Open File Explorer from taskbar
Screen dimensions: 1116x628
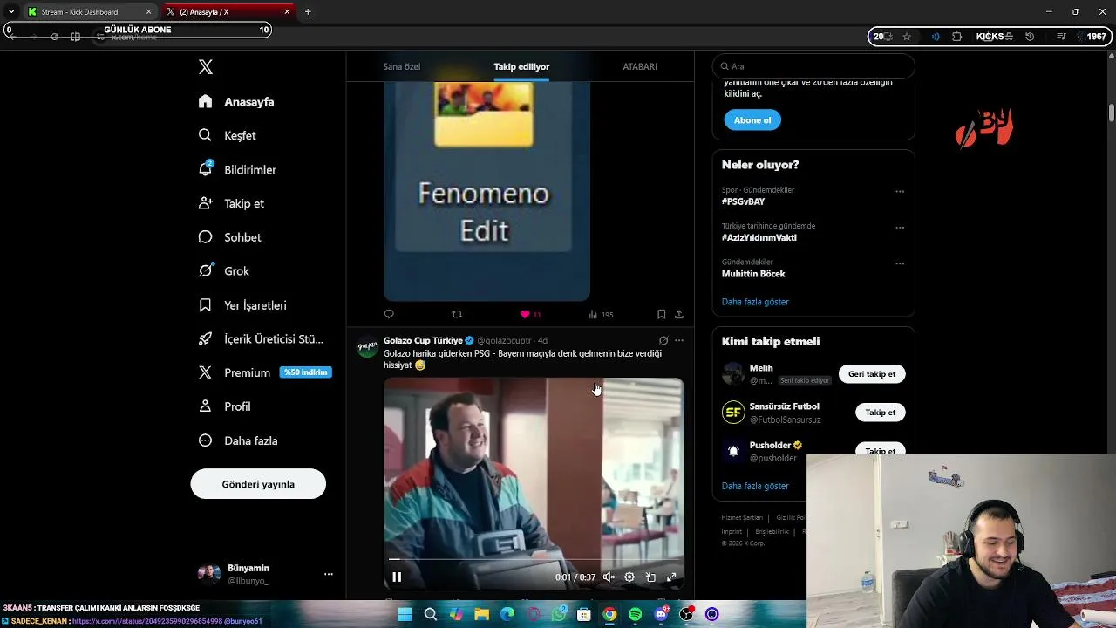click(481, 615)
